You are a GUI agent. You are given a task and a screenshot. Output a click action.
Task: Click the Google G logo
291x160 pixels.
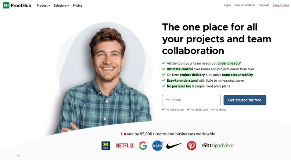click(143, 146)
